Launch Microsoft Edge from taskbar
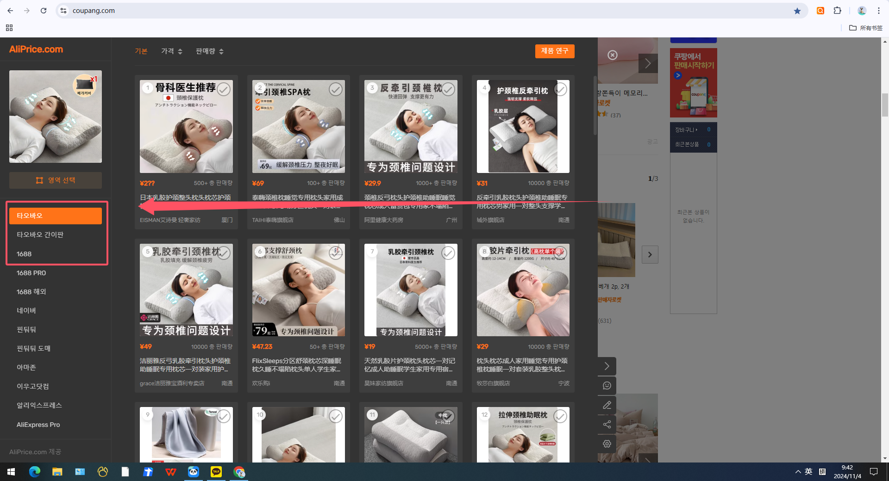Image resolution: width=889 pixels, height=481 pixels. click(35, 472)
